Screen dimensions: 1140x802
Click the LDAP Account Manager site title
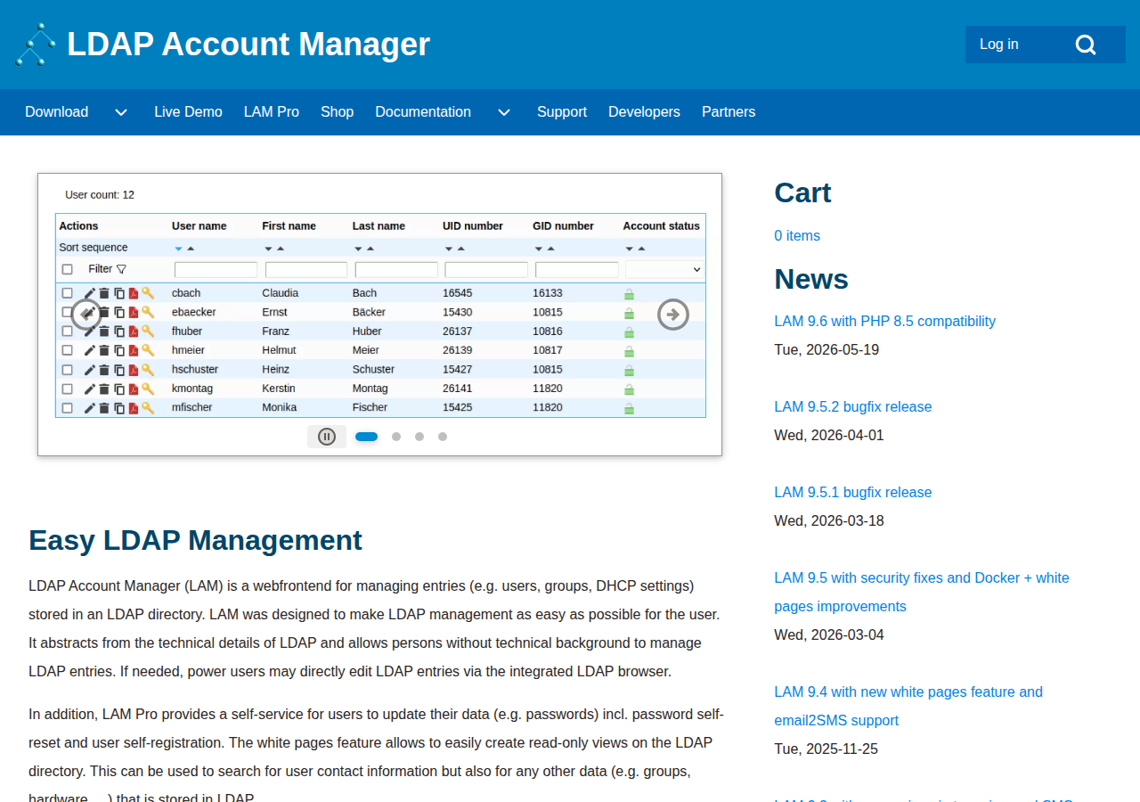(x=248, y=45)
